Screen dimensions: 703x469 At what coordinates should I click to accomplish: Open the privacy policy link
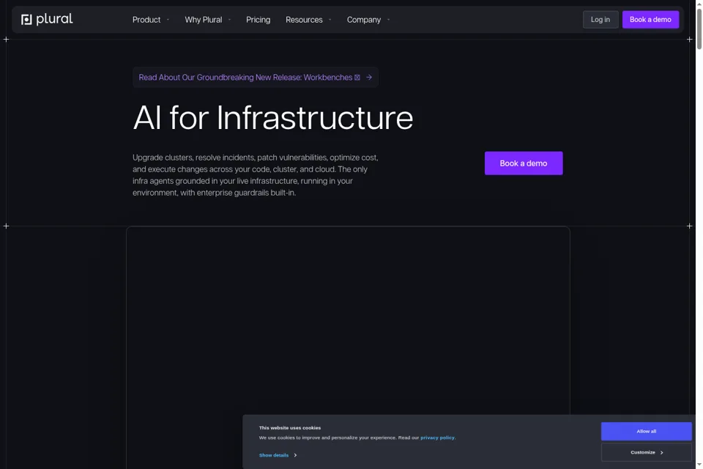(x=438, y=437)
